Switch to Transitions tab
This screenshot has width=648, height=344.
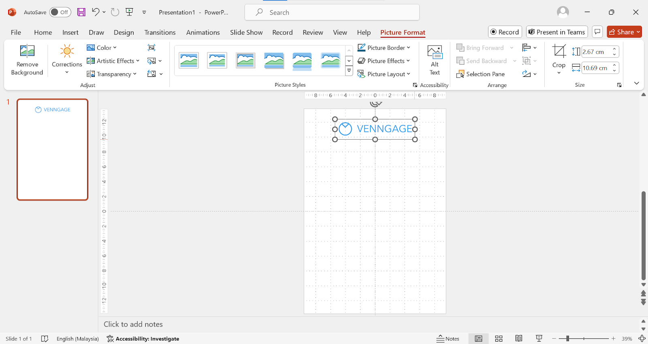[160, 32]
